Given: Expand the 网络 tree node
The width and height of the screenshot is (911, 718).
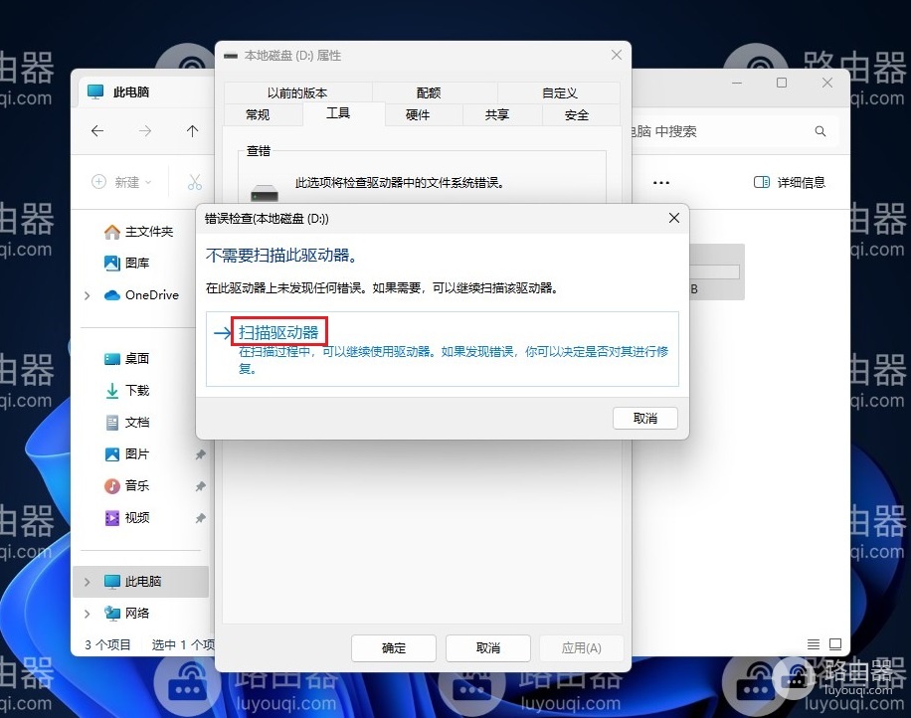Looking at the screenshot, I should [88, 614].
